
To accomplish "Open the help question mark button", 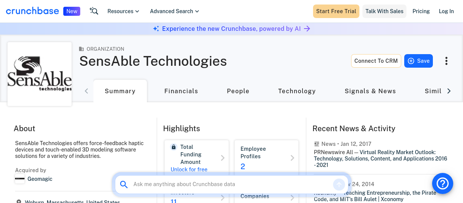I will [443, 183].
